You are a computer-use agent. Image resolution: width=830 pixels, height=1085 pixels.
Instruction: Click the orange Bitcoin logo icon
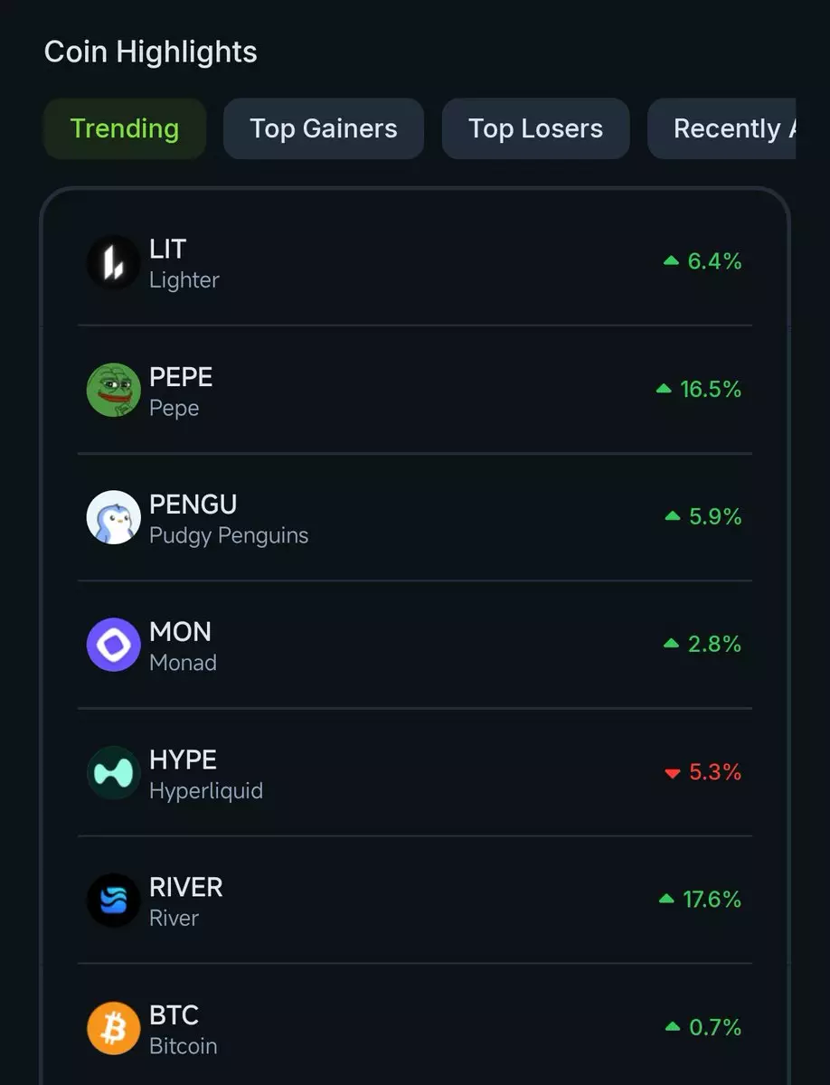tap(113, 1028)
